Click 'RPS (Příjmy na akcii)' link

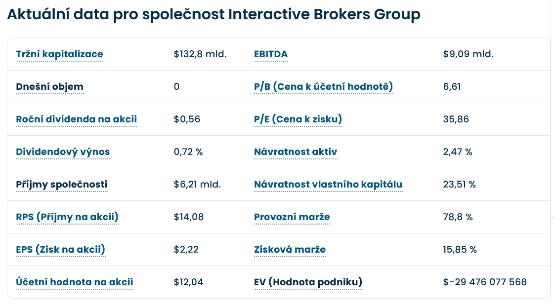(x=67, y=217)
